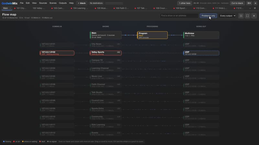The width and height of the screenshot is (259, 145).
Task: Close the Main tab with its x icon
Action: click(10, 8)
